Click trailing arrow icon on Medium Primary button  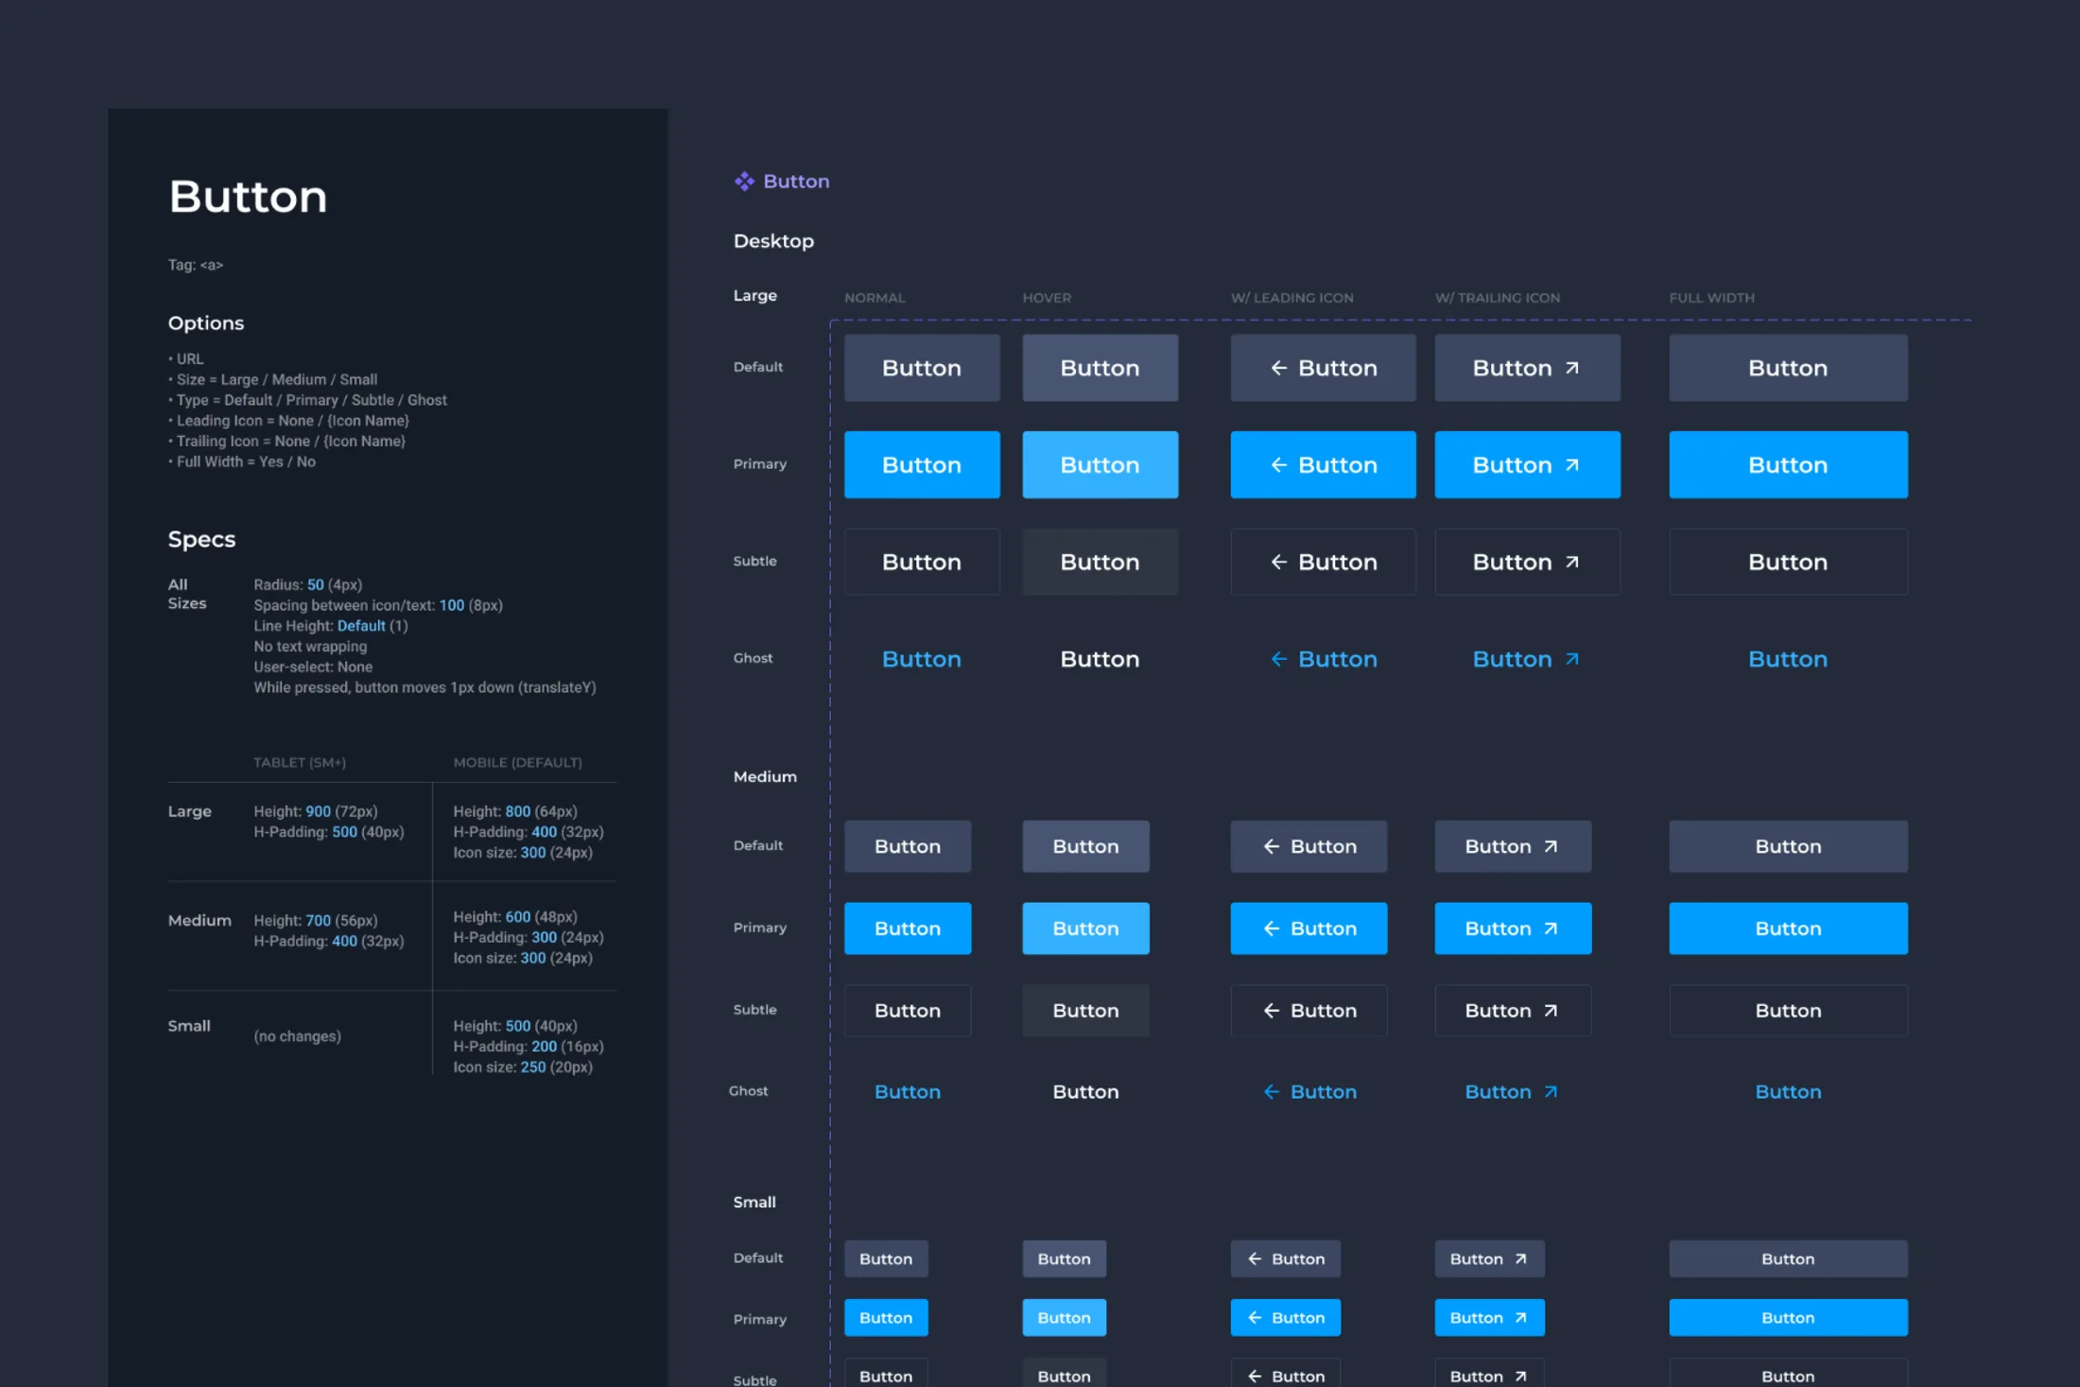tap(1551, 928)
